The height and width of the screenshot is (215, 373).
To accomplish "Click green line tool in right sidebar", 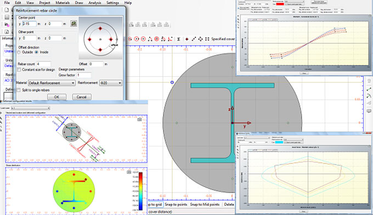I will tap(369, 89).
